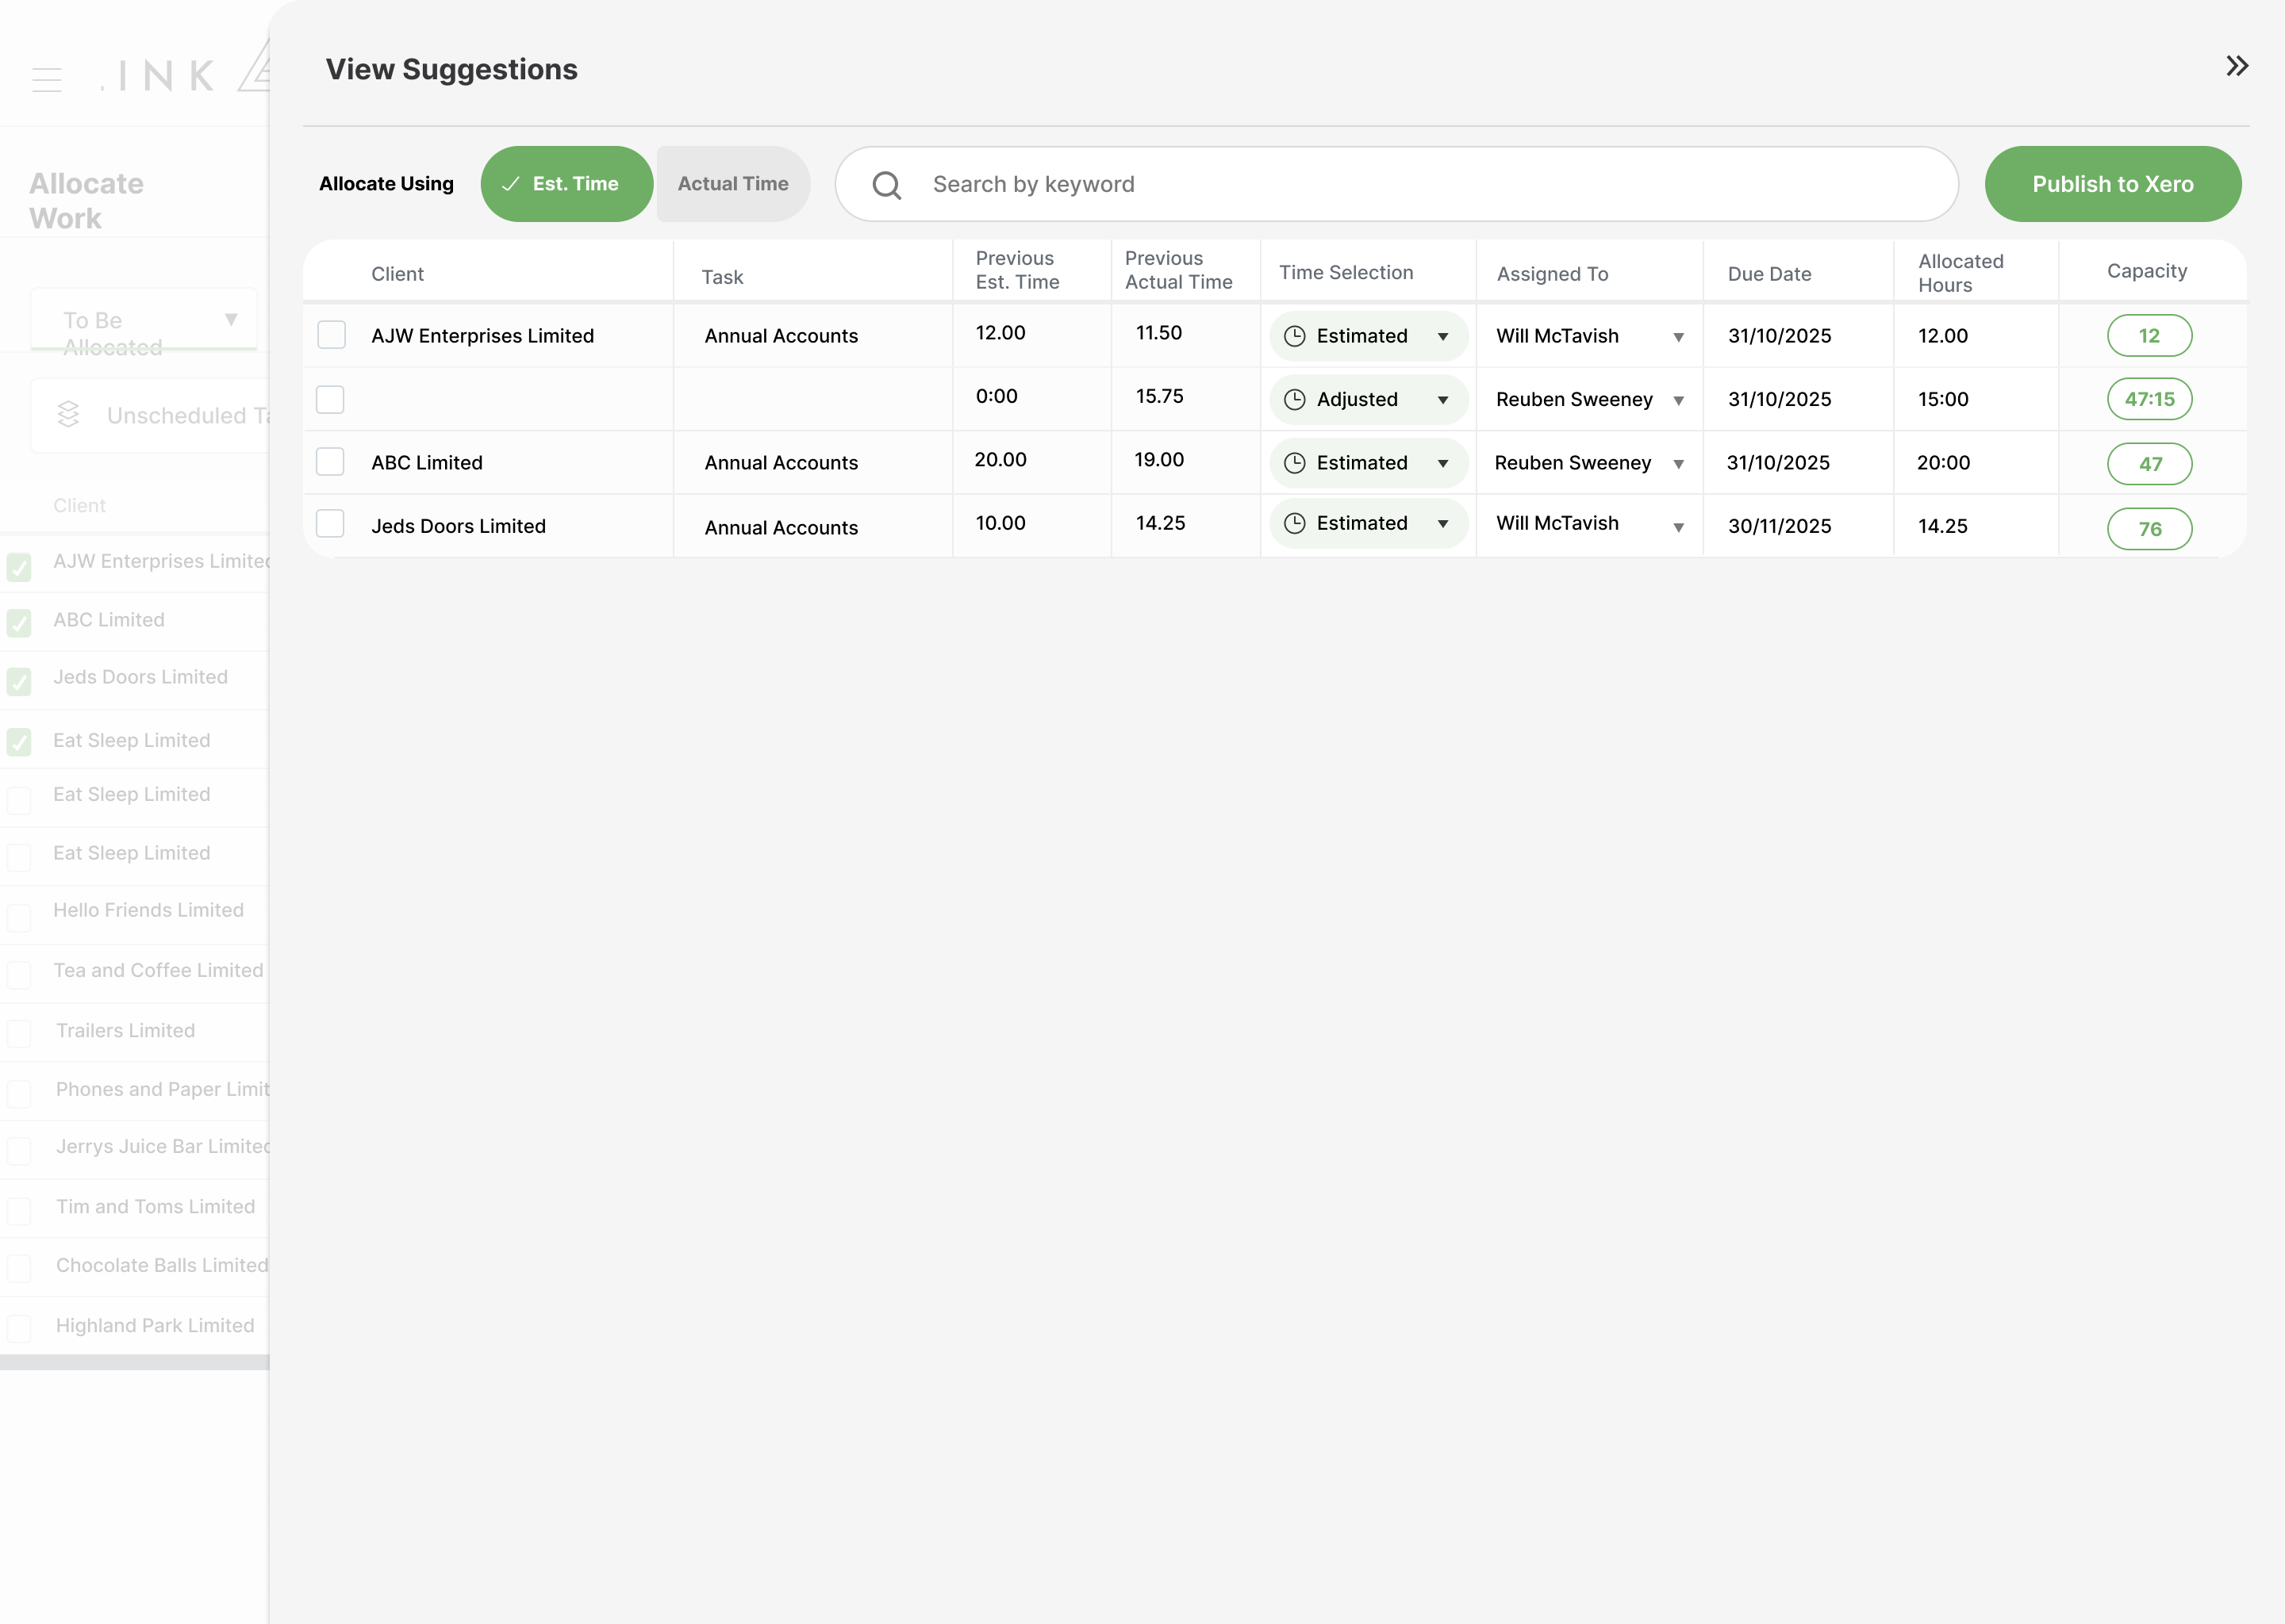The height and width of the screenshot is (1624, 2285).
Task: Uncheck ABC Limited in sidebar list
Action: (19, 623)
